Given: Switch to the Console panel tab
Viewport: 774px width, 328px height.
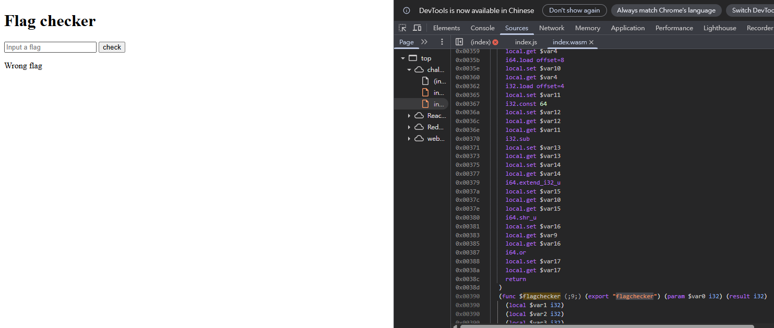Looking at the screenshot, I should [x=482, y=28].
